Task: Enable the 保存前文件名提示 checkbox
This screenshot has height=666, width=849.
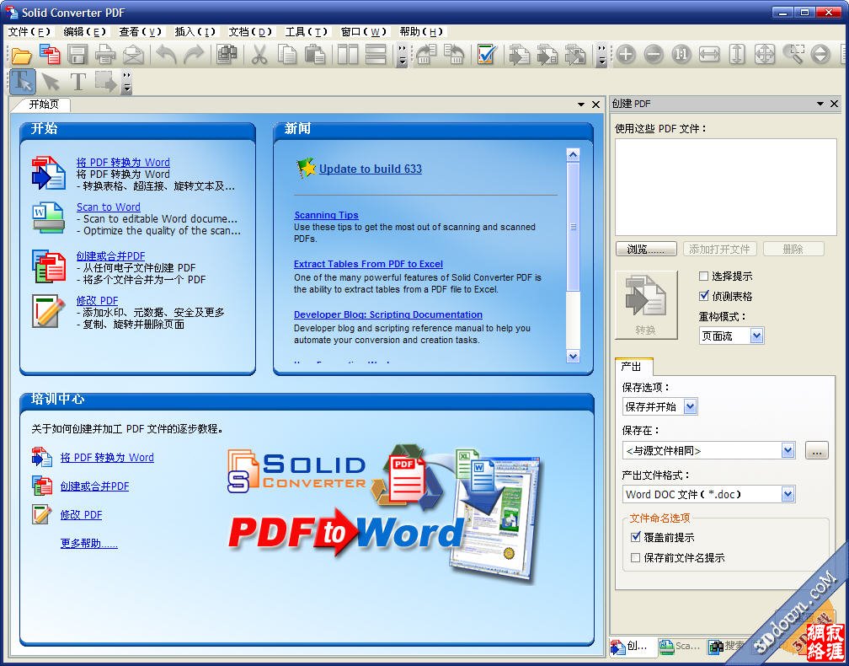Action: tap(636, 557)
